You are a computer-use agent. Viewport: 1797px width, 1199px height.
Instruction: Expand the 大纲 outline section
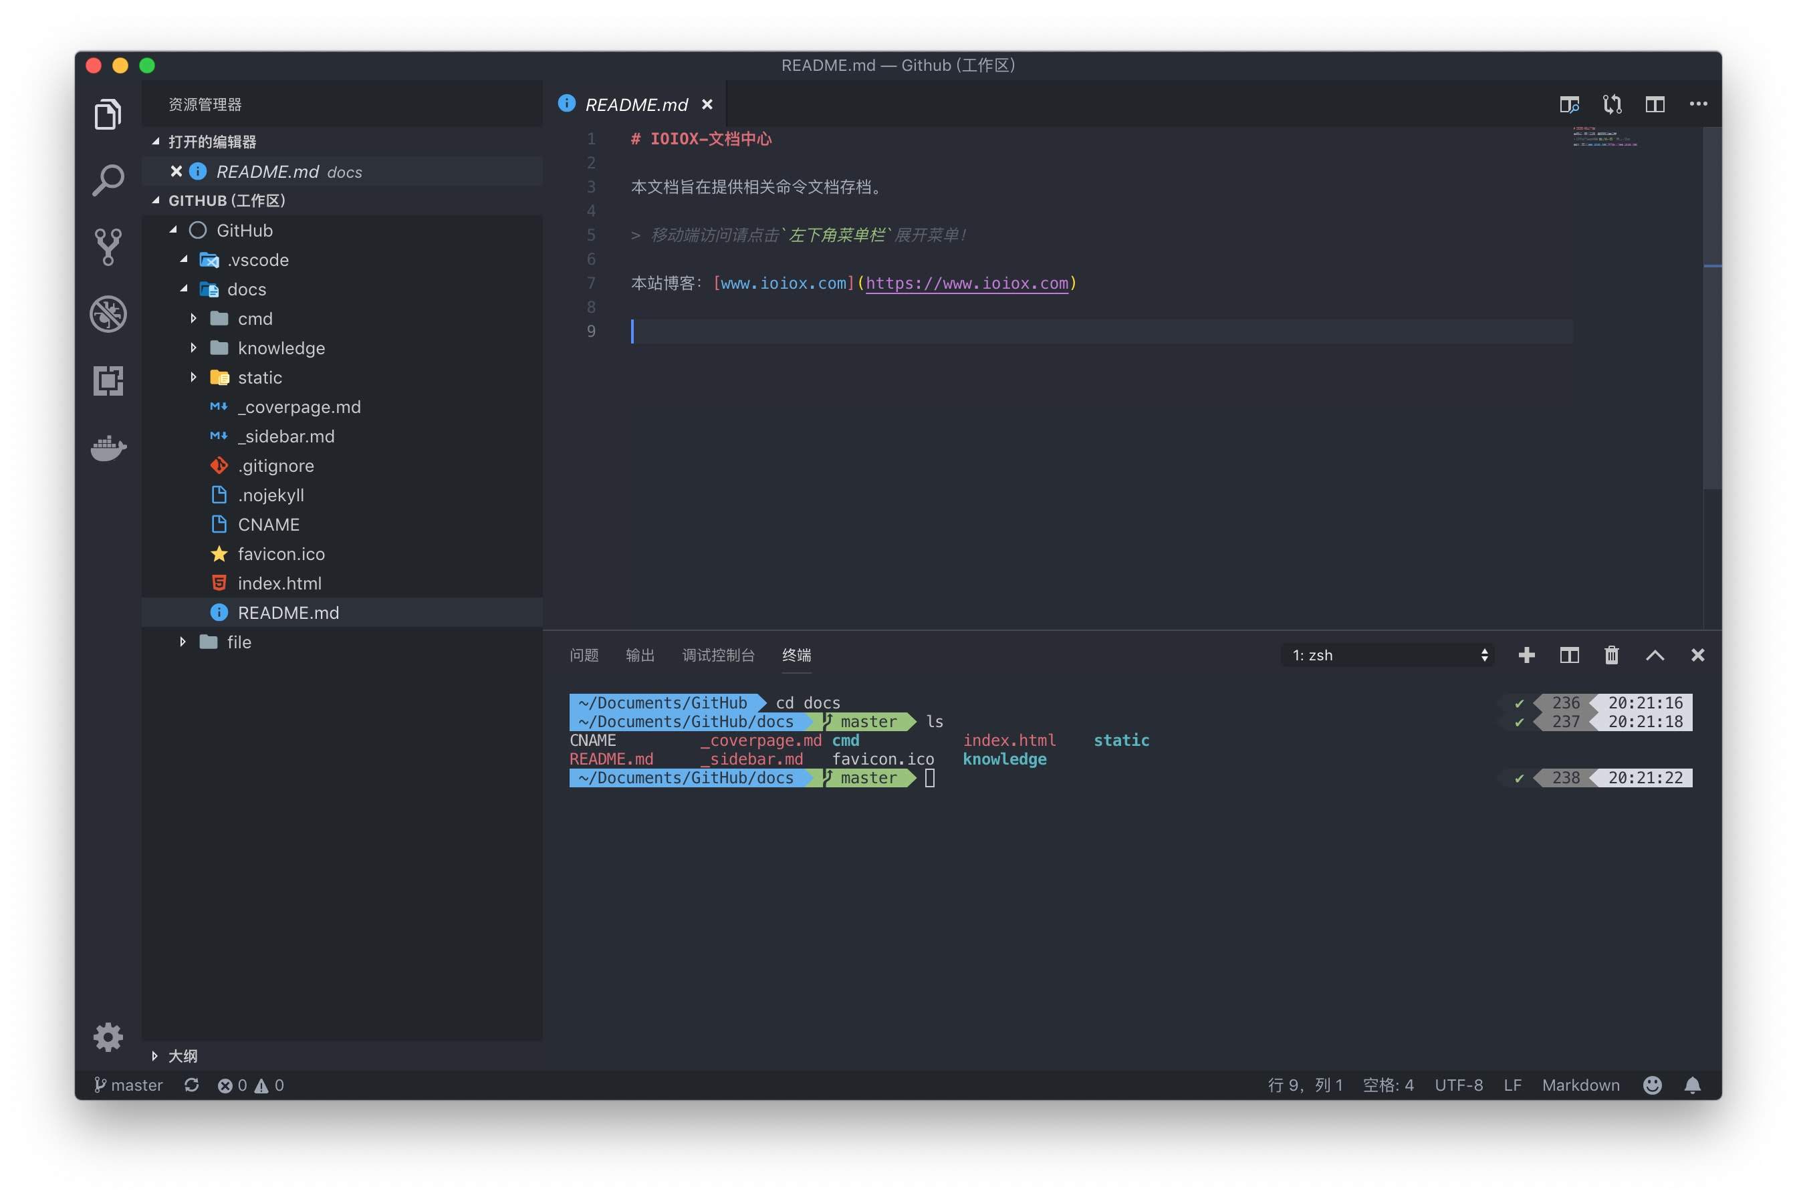pos(182,1056)
